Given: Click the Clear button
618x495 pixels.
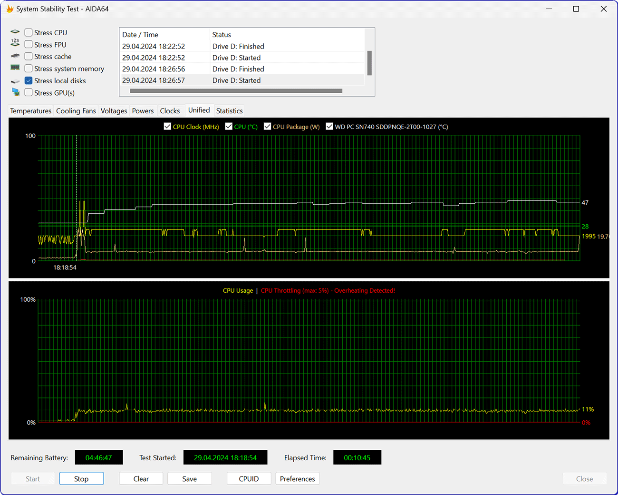Looking at the screenshot, I should (x=141, y=478).
